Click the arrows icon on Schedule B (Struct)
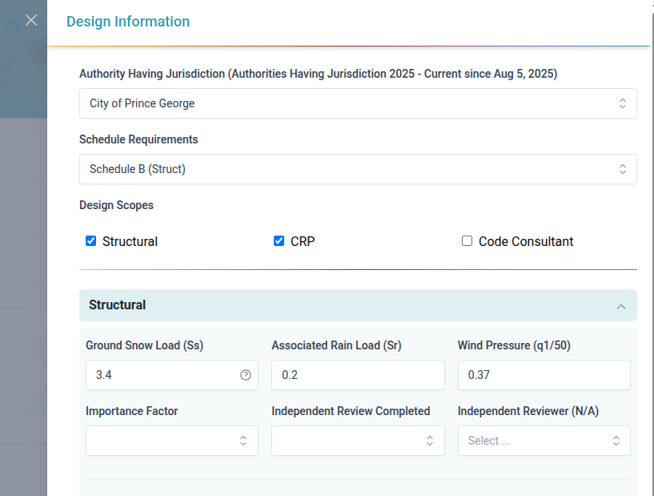The height and width of the screenshot is (496, 654). coord(622,169)
